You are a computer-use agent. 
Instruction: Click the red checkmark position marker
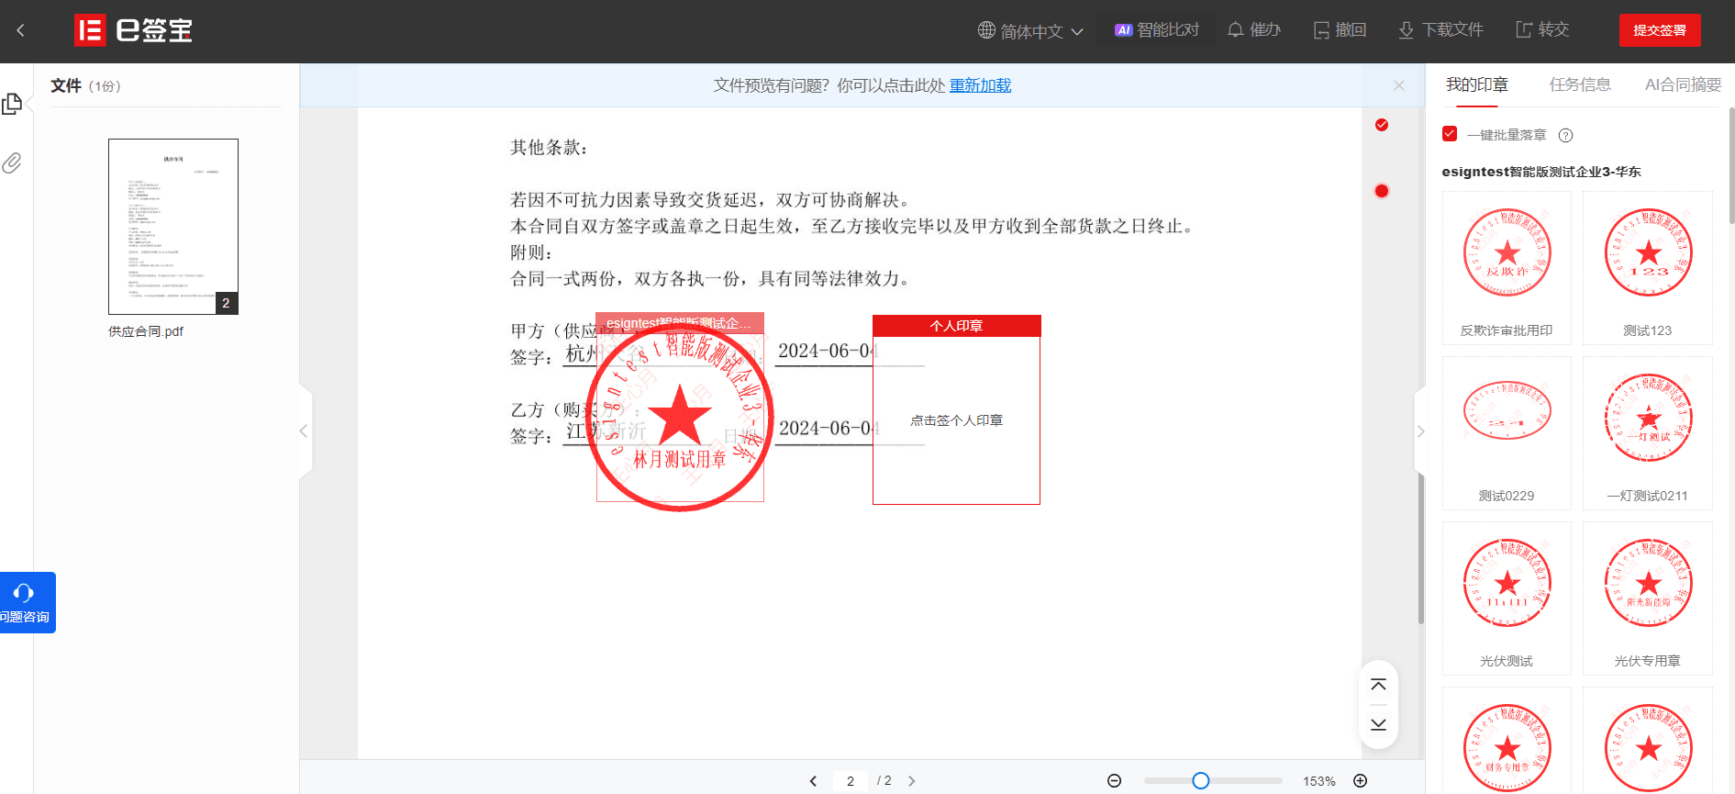[x=1382, y=125]
